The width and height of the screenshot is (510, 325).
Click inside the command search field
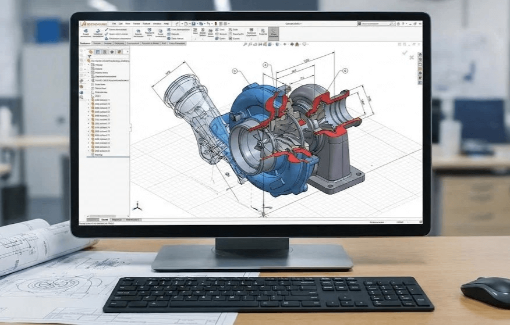click(376, 24)
